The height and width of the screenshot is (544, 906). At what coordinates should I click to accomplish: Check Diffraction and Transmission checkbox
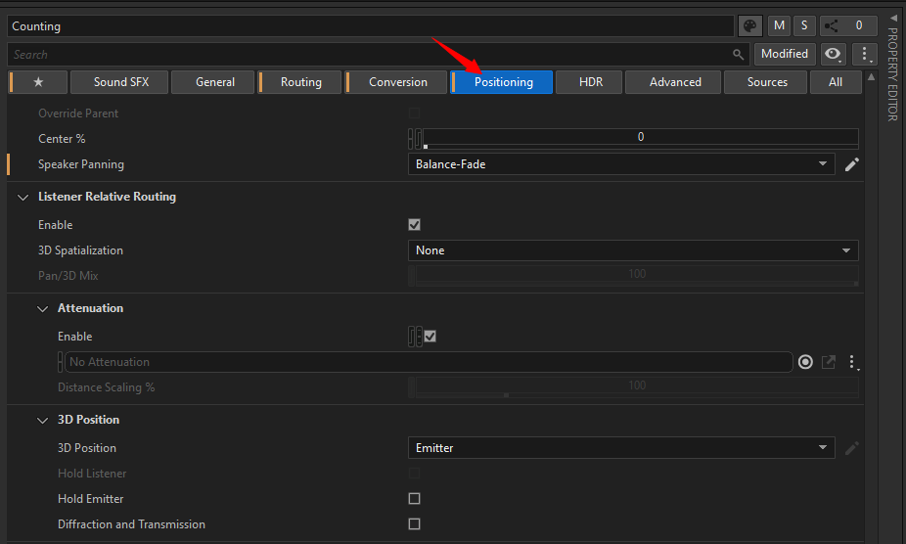414,523
